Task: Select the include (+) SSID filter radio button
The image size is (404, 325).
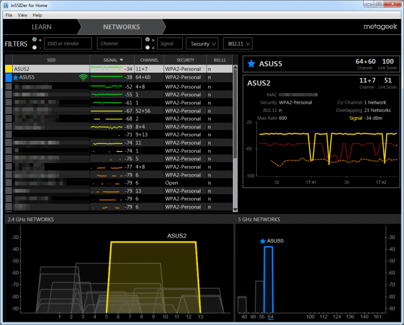Action: pyautogui.click(x=34, y=40)
